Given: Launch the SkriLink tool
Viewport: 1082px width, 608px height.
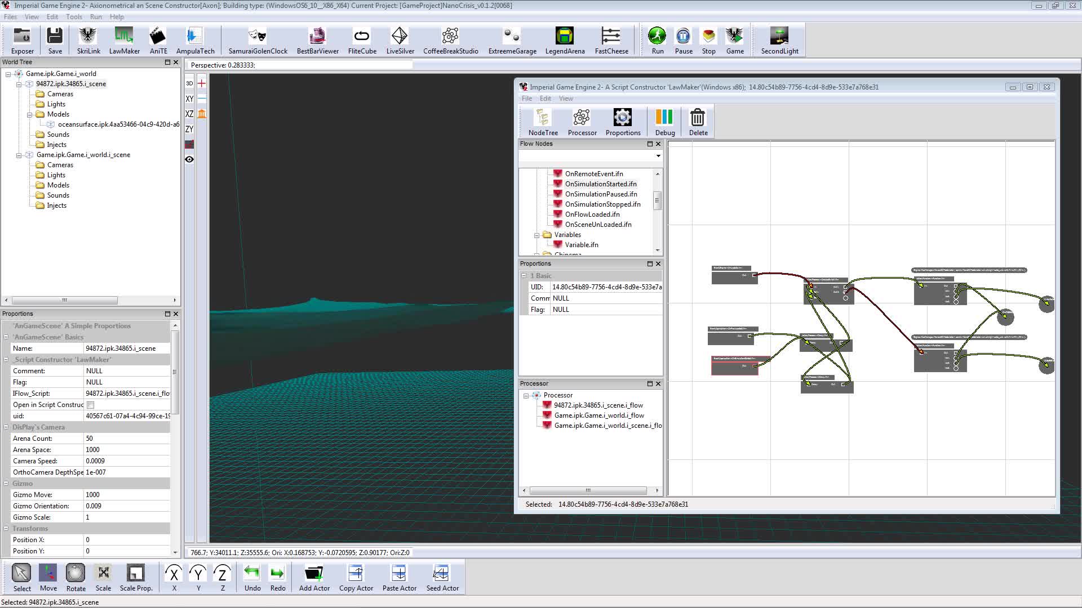Looking at the screenshot, I should (x=88, y=41).
